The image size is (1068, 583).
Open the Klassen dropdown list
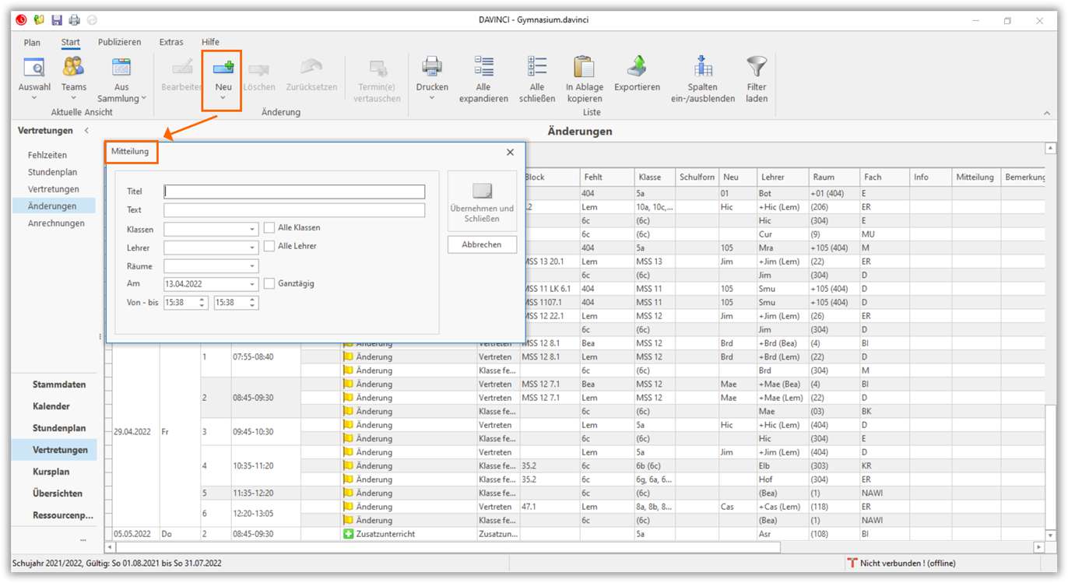coord(252,230)
